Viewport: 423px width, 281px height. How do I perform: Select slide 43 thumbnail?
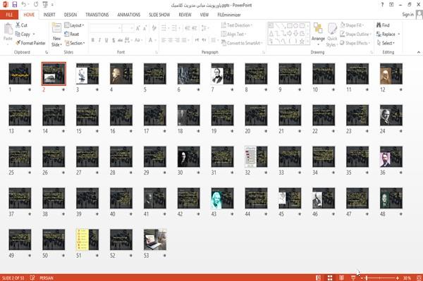coord(222,199)
